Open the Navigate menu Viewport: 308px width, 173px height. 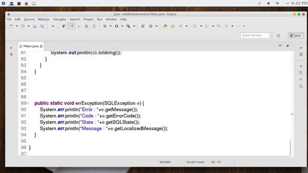[x=60, y=19]
